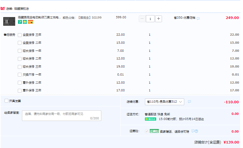This screenshot has width=243, height=148.
Task: Click the checked 运费险 insurance checkbox
Action: coord(147,131)
